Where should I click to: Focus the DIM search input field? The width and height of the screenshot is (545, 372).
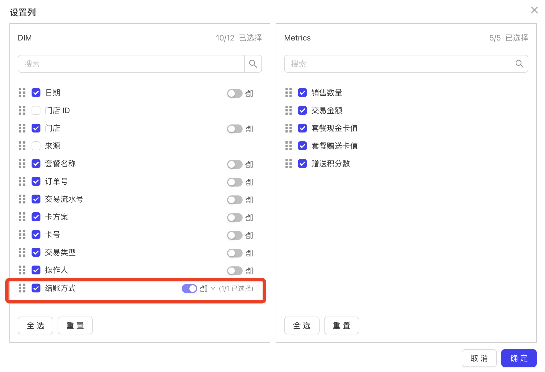coord(131,64)
